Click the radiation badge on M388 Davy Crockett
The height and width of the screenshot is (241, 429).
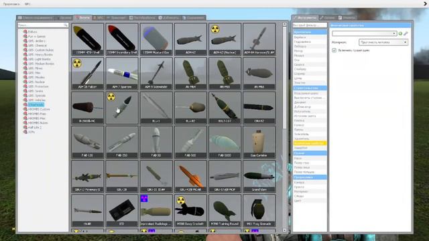click(x=180, y=201)
